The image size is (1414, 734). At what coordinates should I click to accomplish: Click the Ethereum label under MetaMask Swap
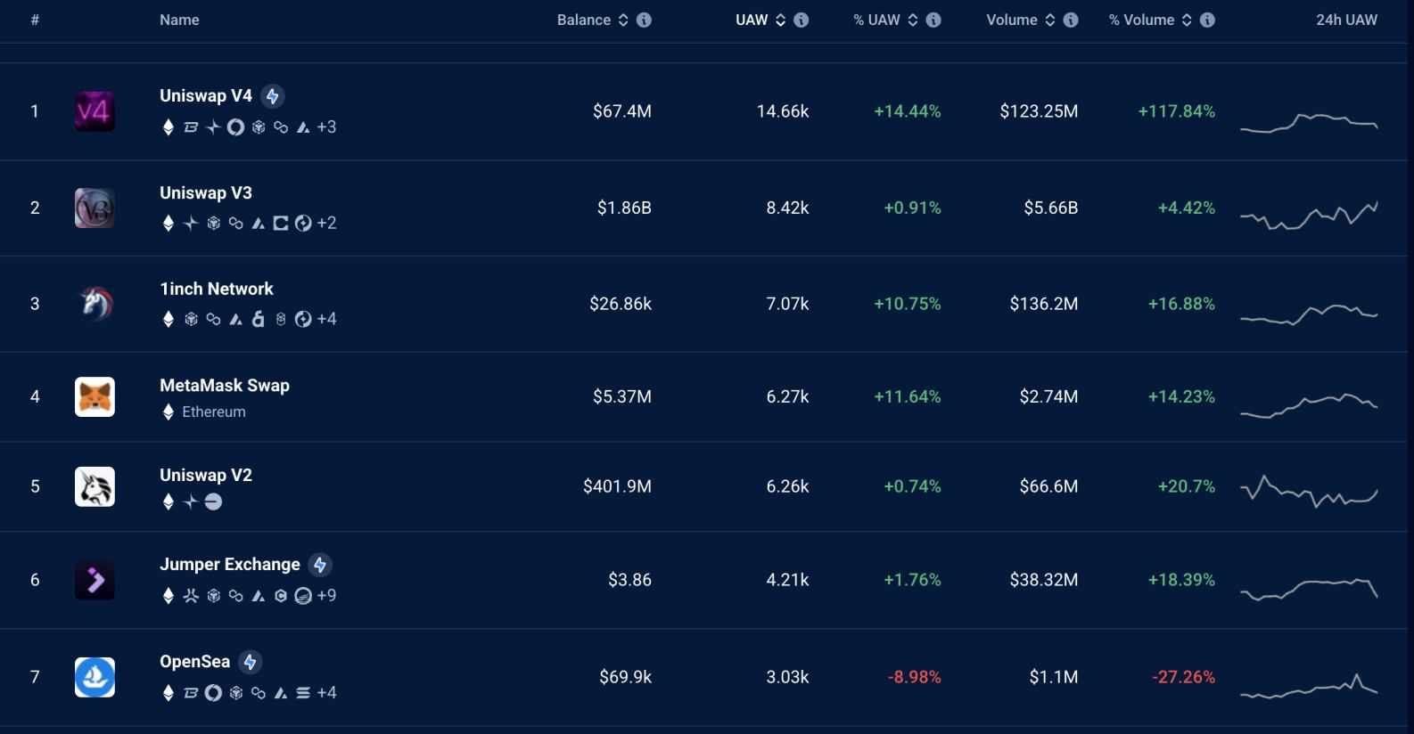(x=214, y=412)
